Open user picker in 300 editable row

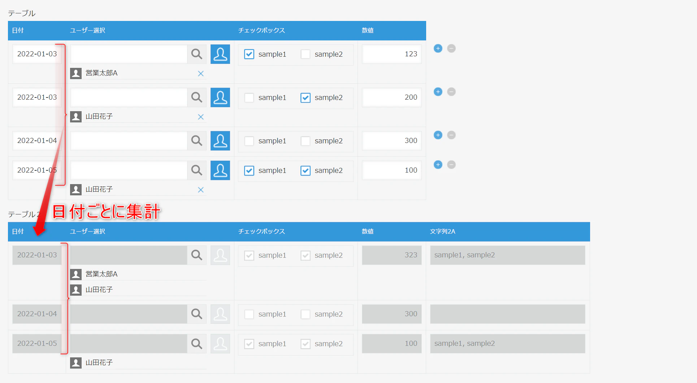tap(220, 141)
